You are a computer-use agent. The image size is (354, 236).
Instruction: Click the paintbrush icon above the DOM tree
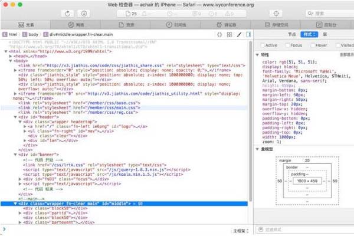239,35
